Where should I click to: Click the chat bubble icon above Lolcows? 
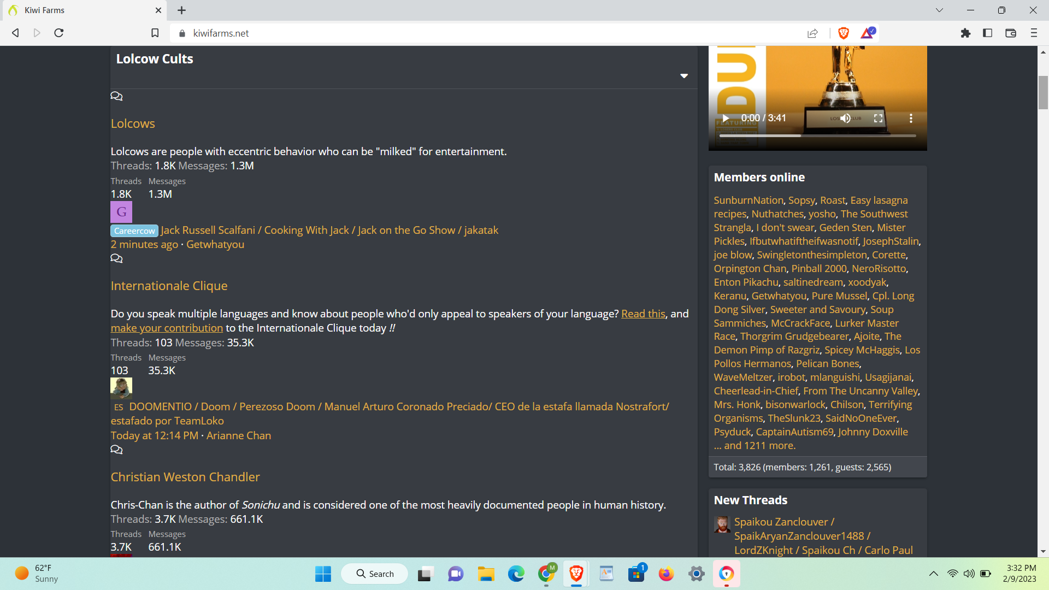pos(116,96)
